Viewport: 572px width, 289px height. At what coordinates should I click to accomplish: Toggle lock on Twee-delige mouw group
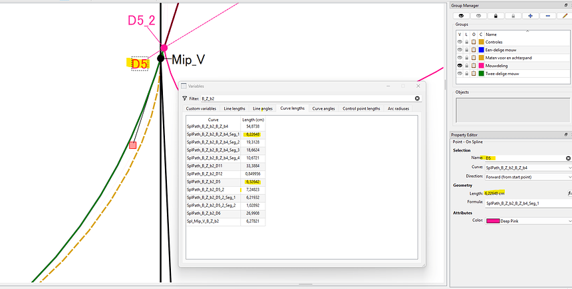pos(467,74)
